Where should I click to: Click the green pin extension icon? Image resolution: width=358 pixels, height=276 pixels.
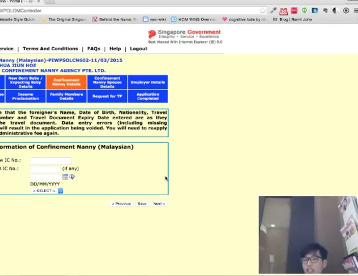304,11
